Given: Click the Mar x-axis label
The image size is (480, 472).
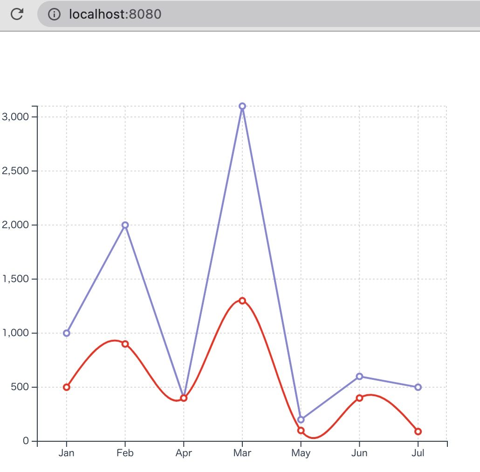Looking at the screenshot, I should [x=242, y=453].
